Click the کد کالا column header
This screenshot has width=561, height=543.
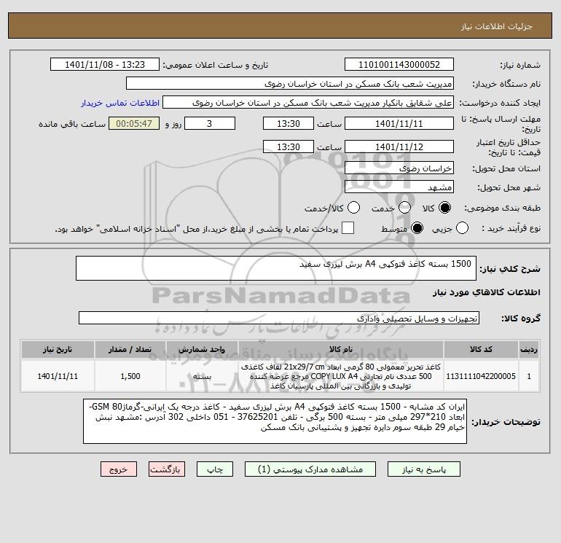[x=481, y=349]
